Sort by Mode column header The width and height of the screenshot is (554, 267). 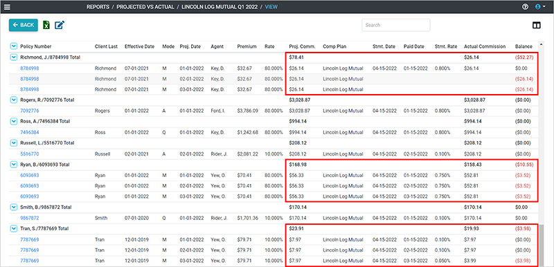(168, 46)
